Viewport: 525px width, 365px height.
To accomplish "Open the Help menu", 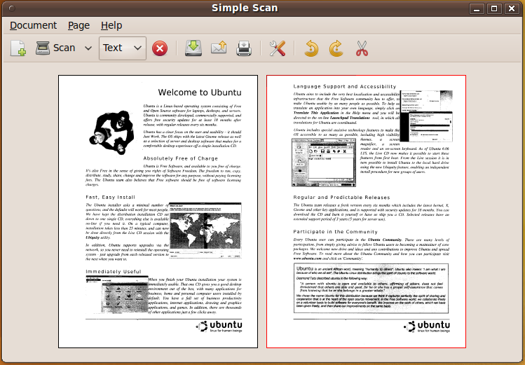I will pyautogui.click(x=111, y=25).
